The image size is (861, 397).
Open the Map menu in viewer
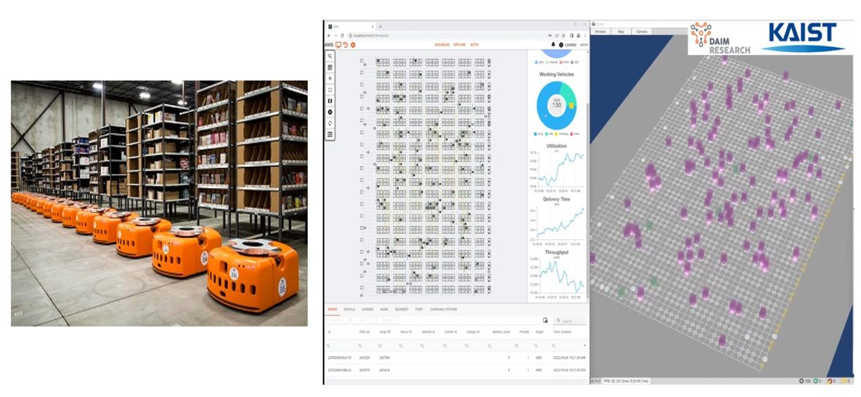(621, 32)
